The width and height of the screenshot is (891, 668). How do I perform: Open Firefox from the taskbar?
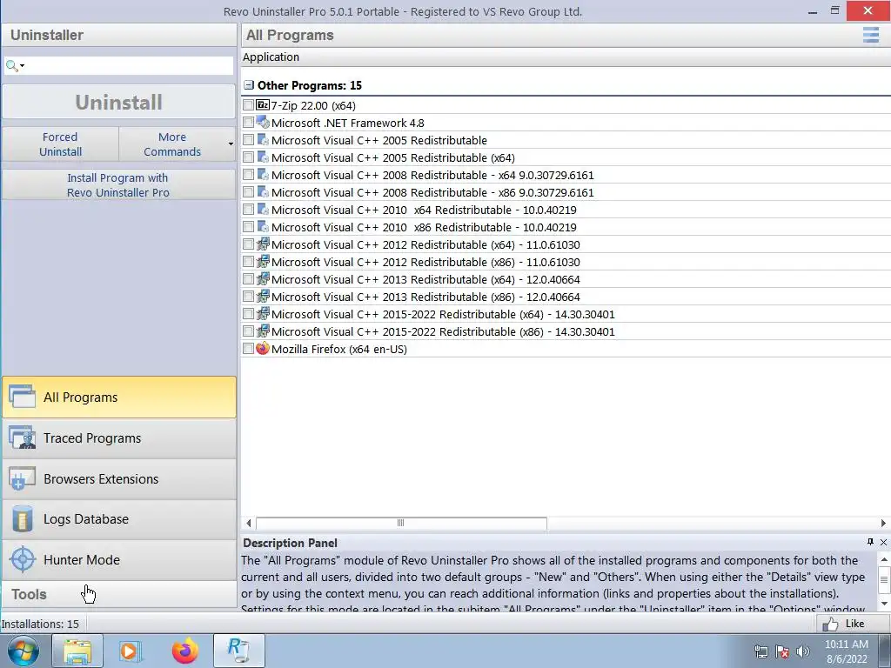(185, 651)
